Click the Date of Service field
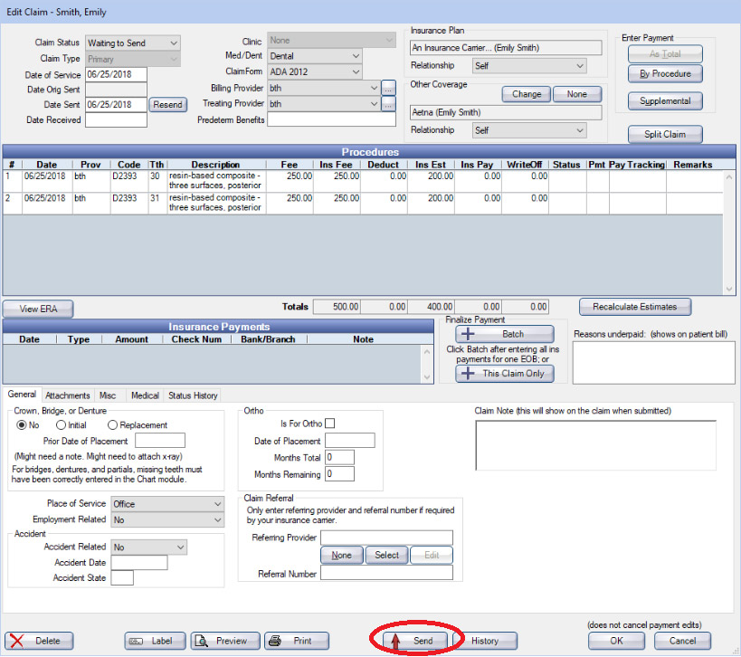The height and width of the screenshot is (657, 741). point(116,75)
